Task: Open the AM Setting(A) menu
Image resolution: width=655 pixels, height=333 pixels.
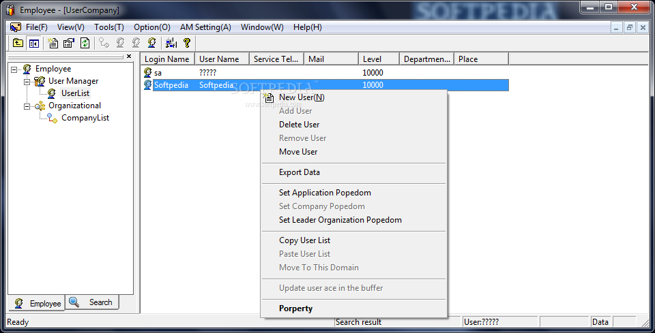Action: tap(205, 27)
